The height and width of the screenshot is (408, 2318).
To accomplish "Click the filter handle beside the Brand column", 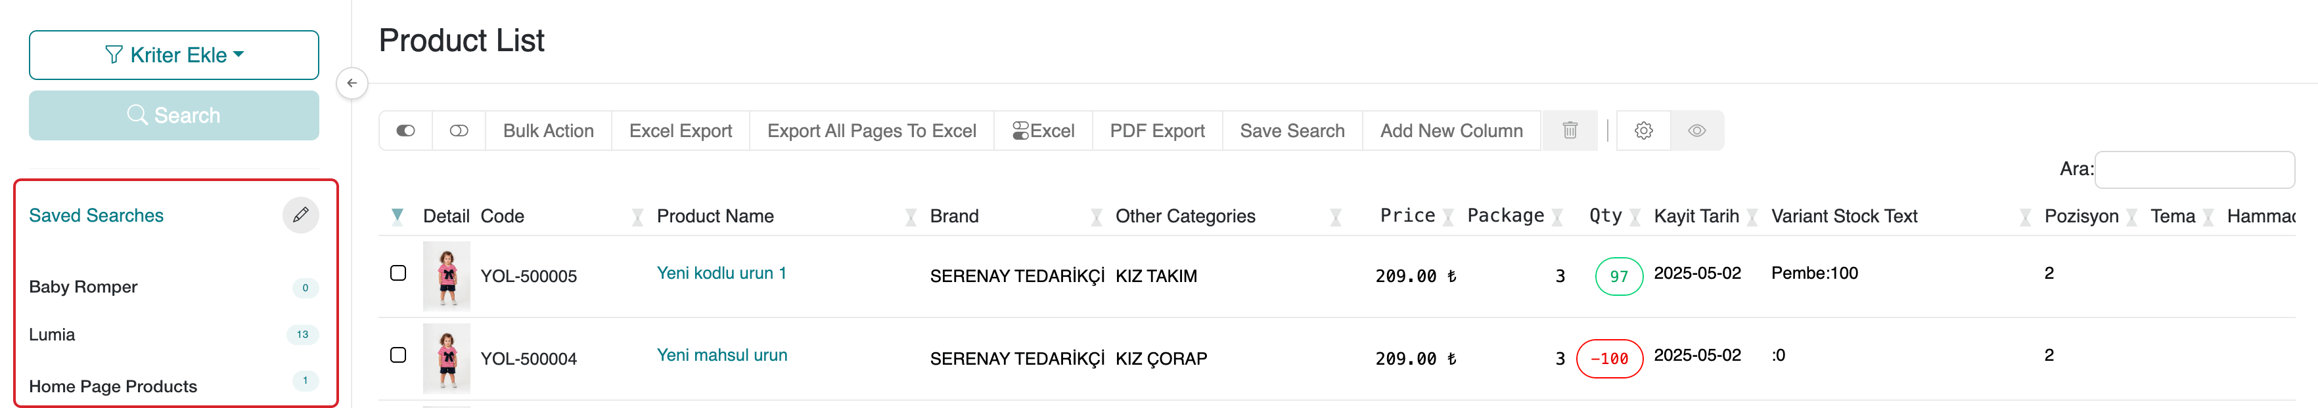I will tap(1096, 216).
